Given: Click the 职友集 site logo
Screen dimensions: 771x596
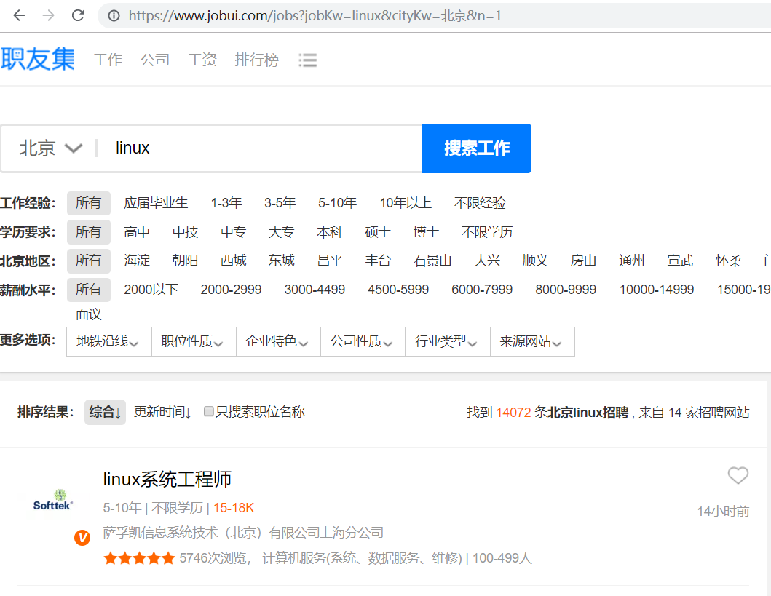Looking at the screenshot, I should (39, 58).
